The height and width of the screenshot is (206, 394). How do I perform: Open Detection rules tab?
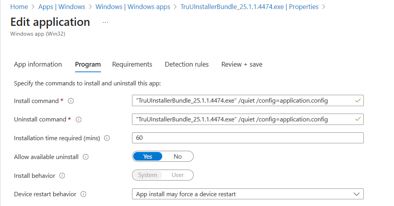tap(187, 64)
